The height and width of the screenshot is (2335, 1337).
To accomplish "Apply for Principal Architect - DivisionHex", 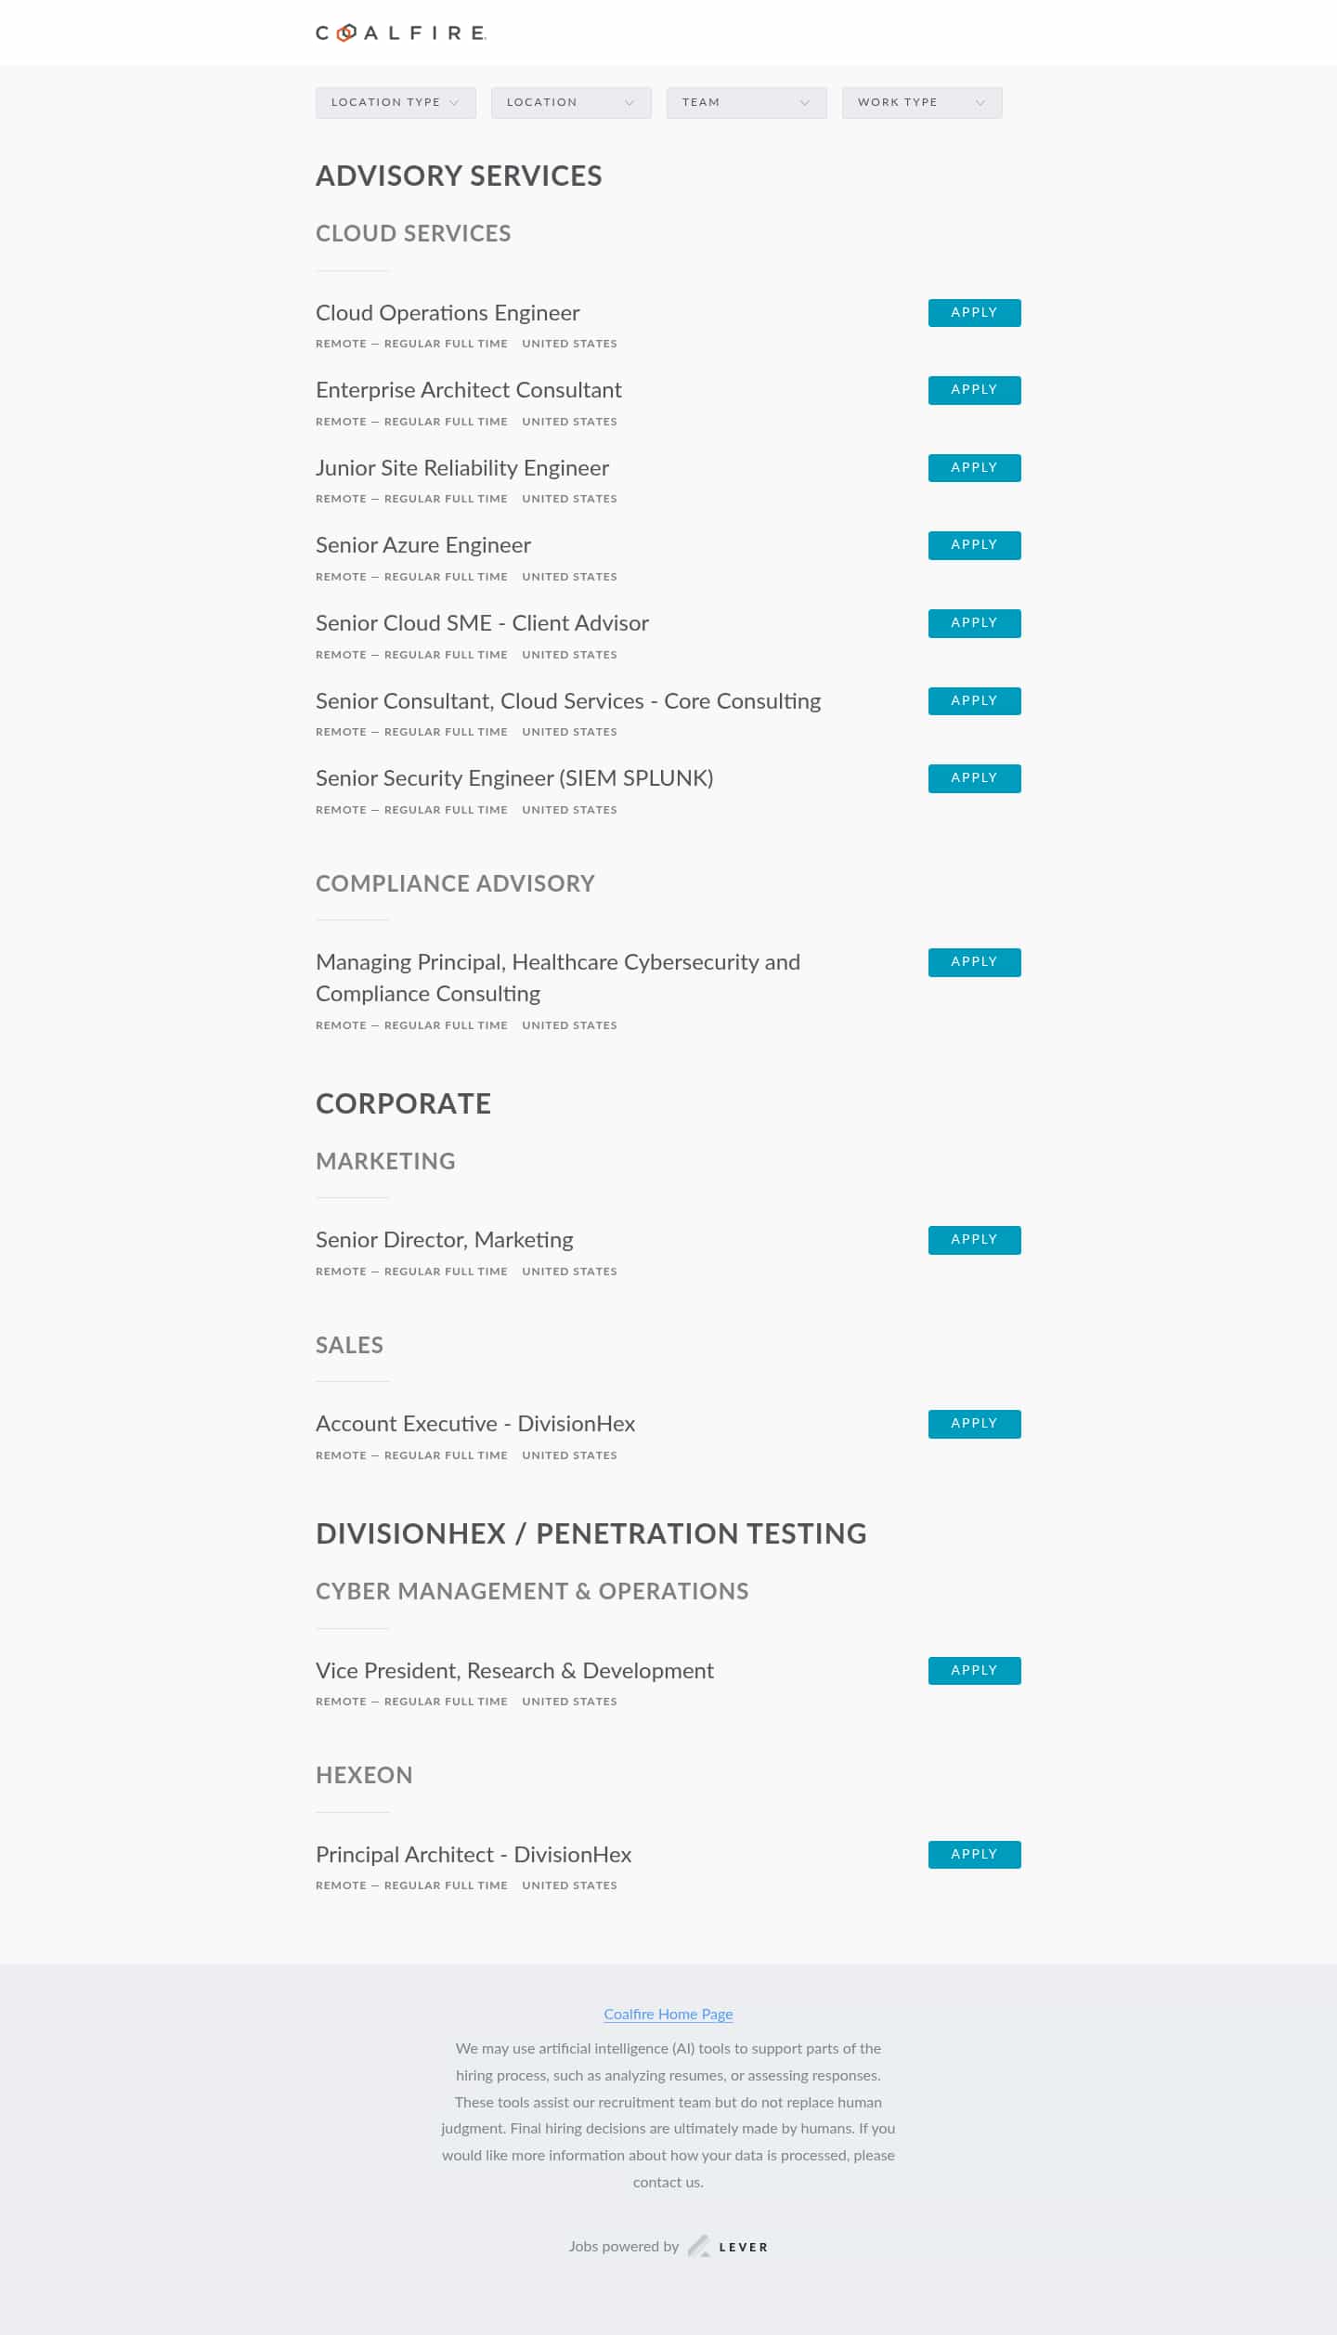I will coord(973,1854).
